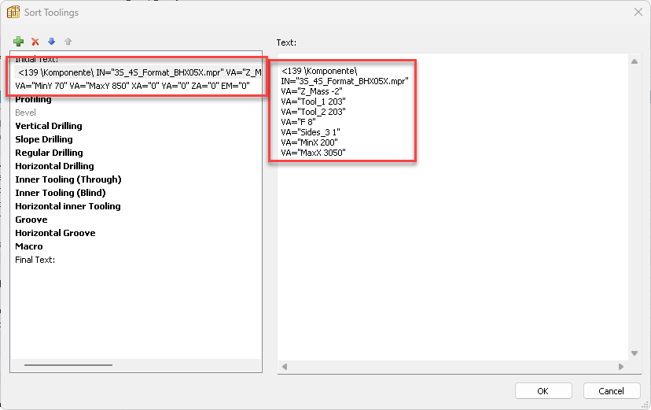Click the horizontal scroll left arrow
This screenshot has width=651, height=410.
click(285, 367)
